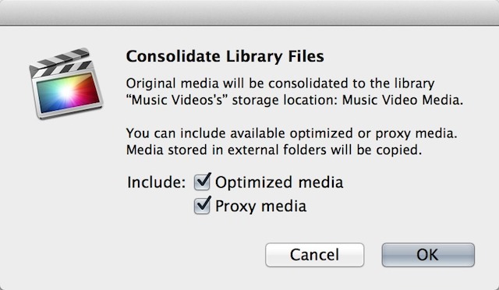The image size is (499, 290).
Task: Uncheck the Optimized media checkbox
Action: [202, 182]
